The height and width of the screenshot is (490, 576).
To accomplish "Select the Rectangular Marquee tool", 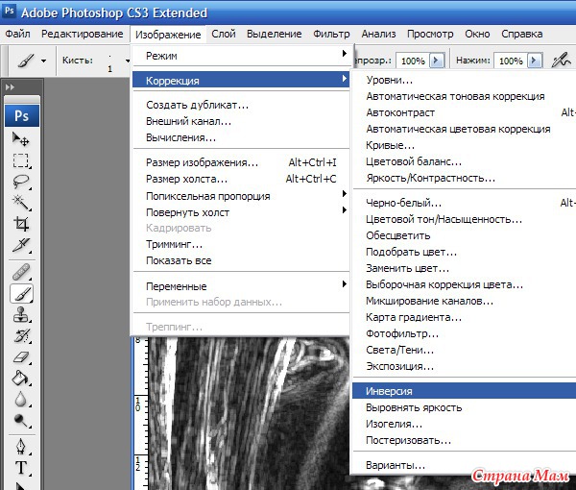I will pyautogui.click(x=21, y=160).
